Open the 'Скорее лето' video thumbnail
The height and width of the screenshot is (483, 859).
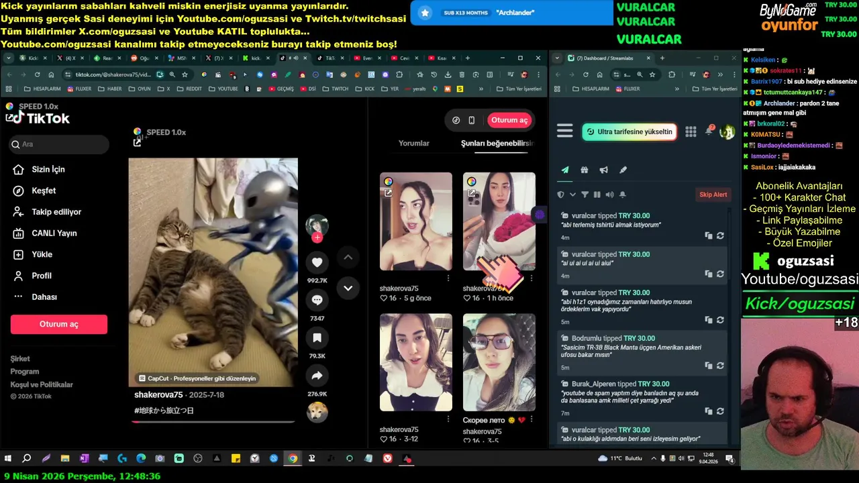point(499,362)
